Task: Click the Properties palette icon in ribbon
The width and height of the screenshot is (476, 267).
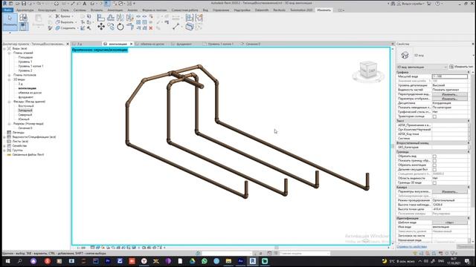Action: (x=23, y=27)
